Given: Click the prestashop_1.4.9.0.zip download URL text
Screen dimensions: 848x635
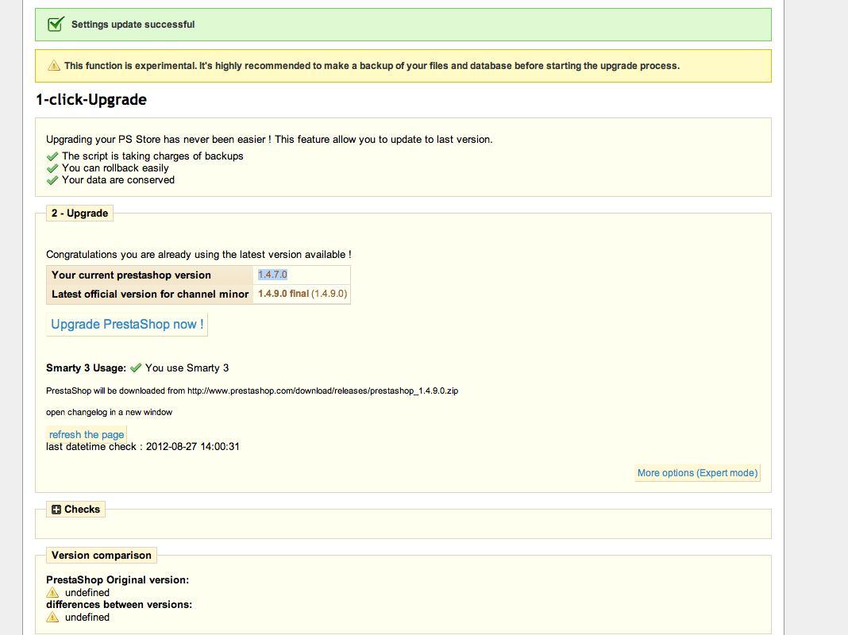Looking at the screenshot, I should pyautogui.click(x=322, y=391).
